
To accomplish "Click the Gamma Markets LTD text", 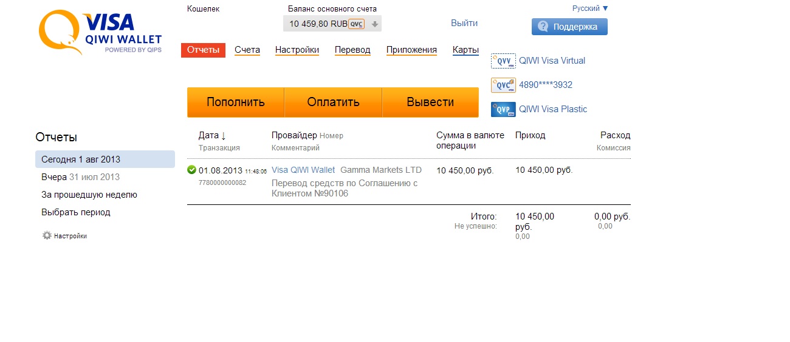I will 381,170.
